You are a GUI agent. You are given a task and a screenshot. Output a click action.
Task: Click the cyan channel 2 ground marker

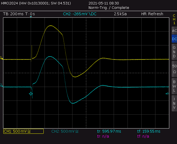[2, 86]
